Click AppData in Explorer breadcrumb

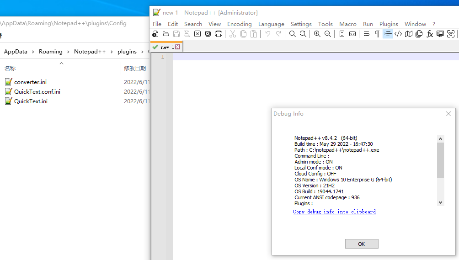16,52
